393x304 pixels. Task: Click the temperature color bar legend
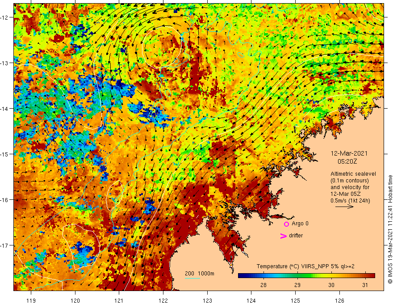tap(306, 276)
